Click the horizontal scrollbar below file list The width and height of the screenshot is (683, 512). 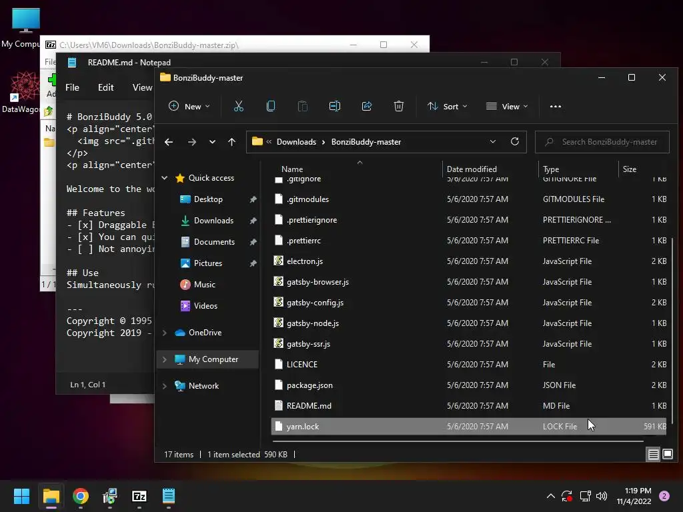click(458, 441)
